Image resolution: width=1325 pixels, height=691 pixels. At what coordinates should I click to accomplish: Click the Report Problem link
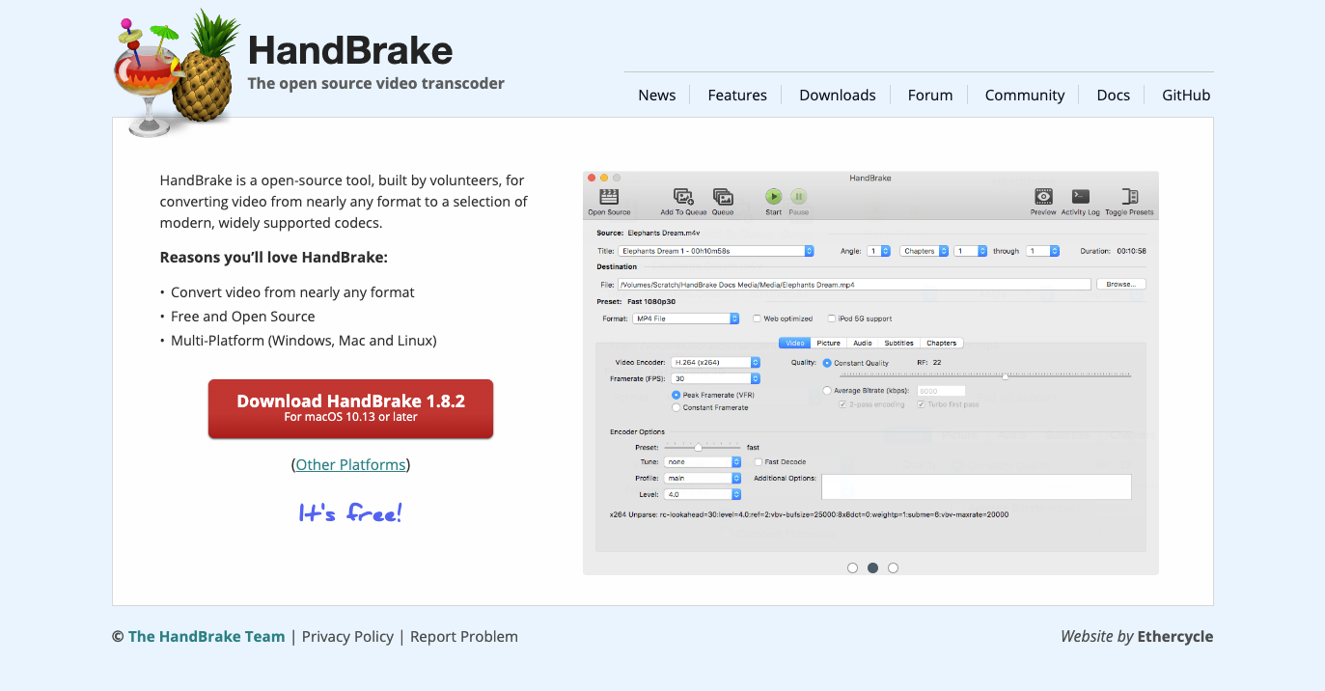pos(464,637)
